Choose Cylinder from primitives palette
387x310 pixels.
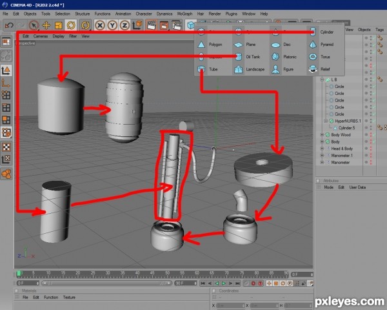tap(322, 32)
